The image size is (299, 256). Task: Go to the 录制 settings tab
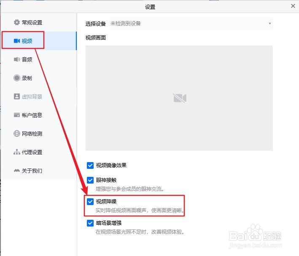coord(39,78)
